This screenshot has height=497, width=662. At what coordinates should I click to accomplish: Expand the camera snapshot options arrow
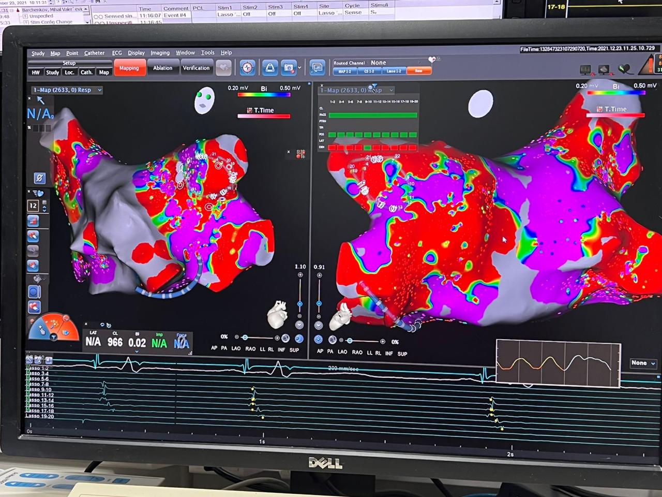(299, 68)
